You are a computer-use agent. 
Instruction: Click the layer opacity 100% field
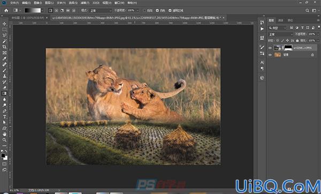pos(312,34)
